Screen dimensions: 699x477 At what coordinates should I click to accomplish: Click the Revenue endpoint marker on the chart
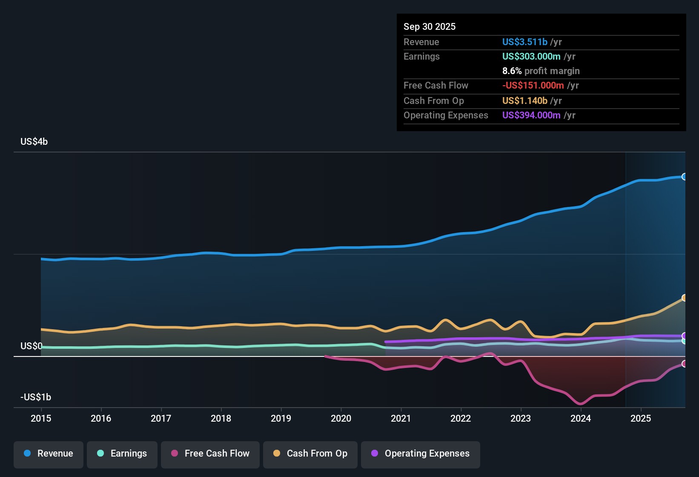click(x=685, y=176)
